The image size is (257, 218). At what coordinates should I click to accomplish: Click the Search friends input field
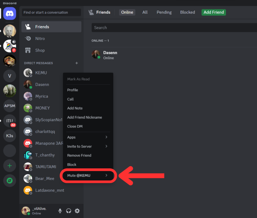coord(154,27)
